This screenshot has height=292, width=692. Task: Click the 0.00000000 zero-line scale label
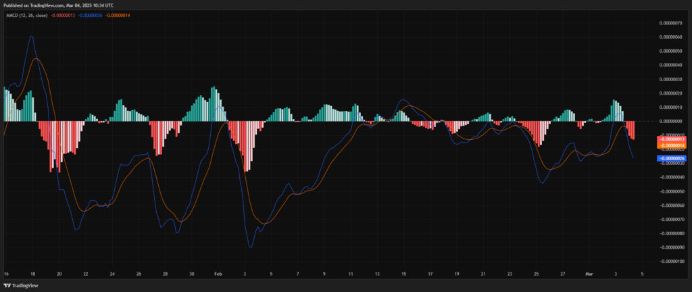coord(672,121)
